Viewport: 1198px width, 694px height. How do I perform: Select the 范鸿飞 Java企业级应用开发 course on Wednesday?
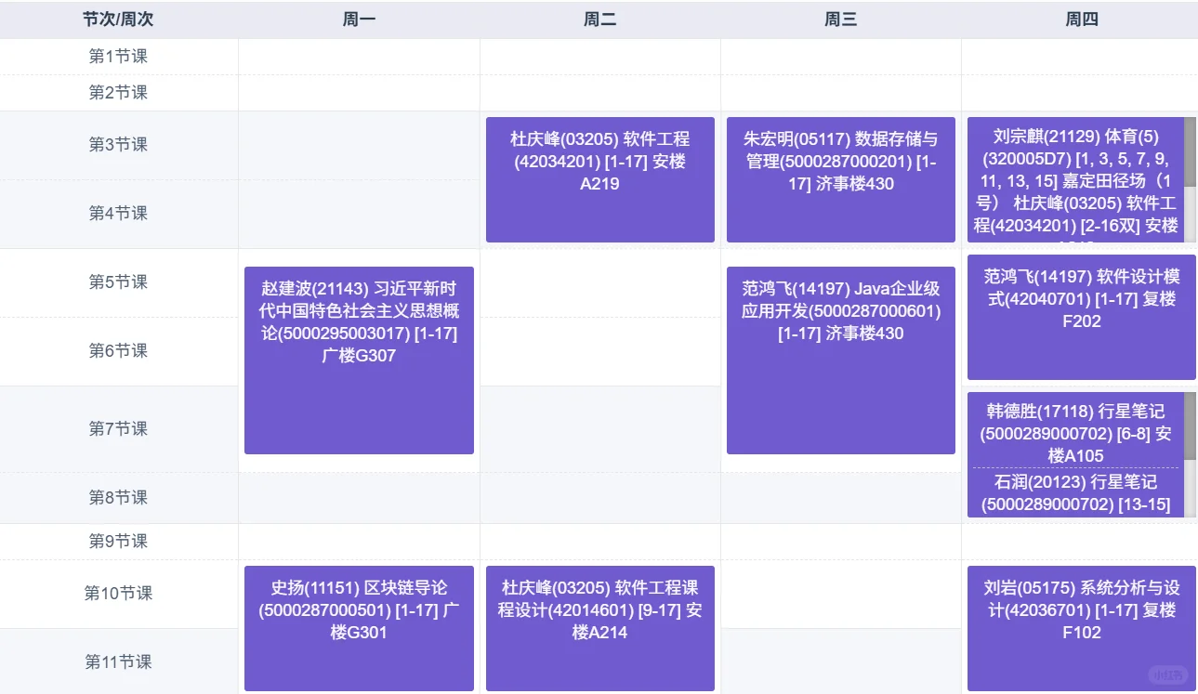(839, 359)
